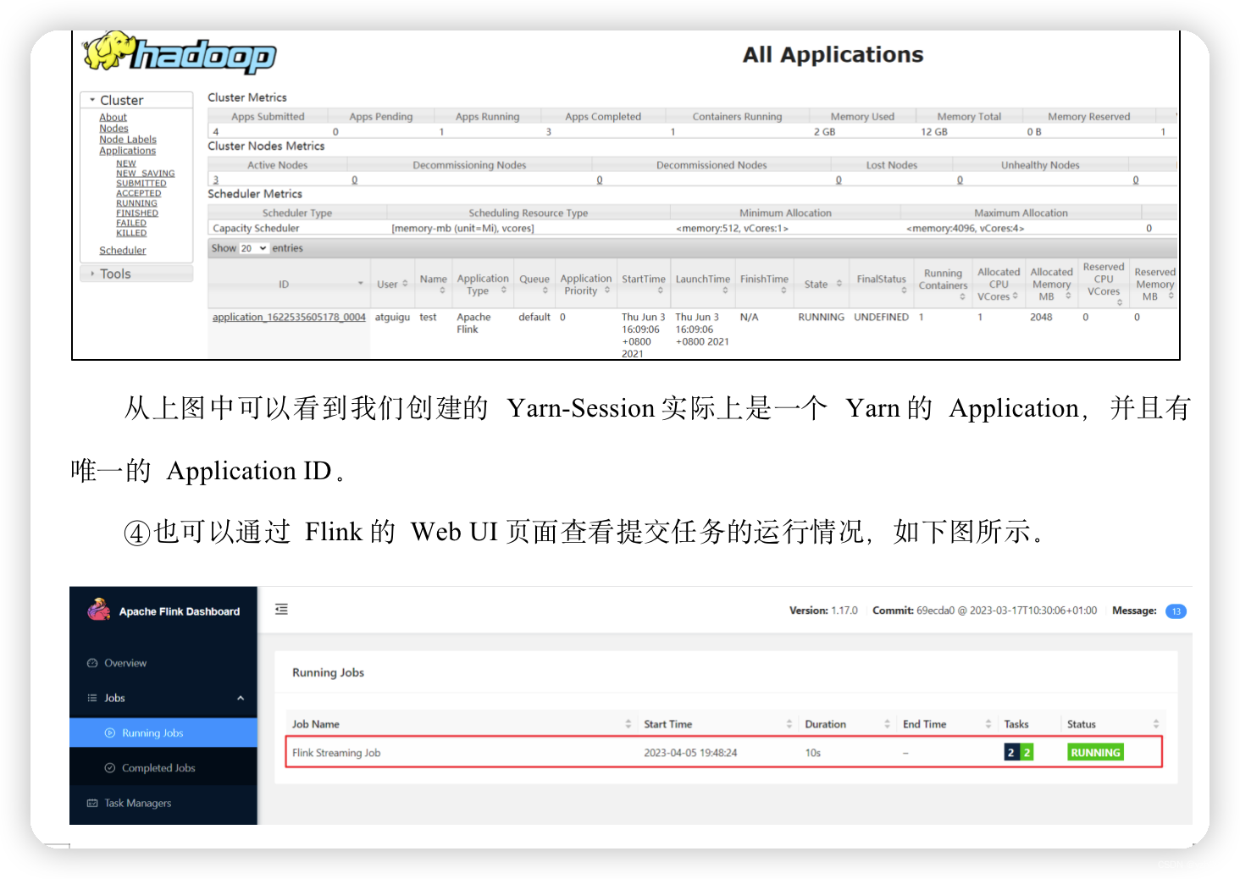Expand the Tools section in Hadoop sidebar
Screen dimensions: 1240x879
[92, 274]
